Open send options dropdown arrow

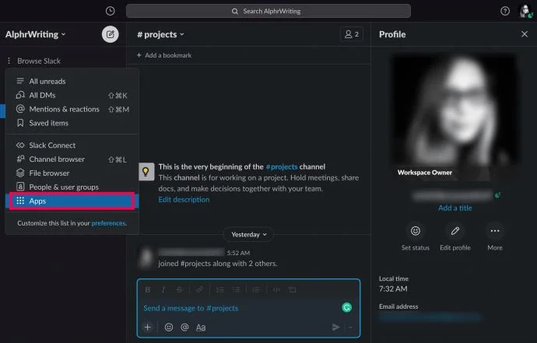pyautogui.click(x=351, y=327)
